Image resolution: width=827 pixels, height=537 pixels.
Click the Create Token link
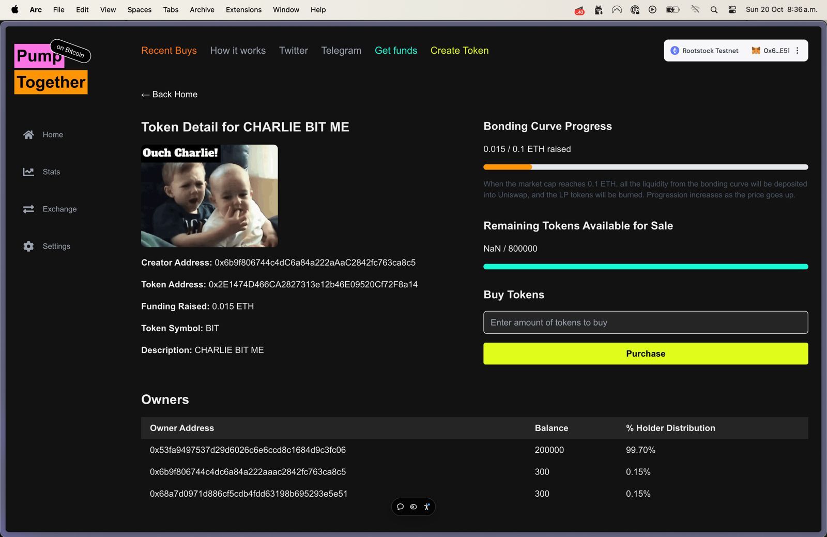[x=460, y=50]
